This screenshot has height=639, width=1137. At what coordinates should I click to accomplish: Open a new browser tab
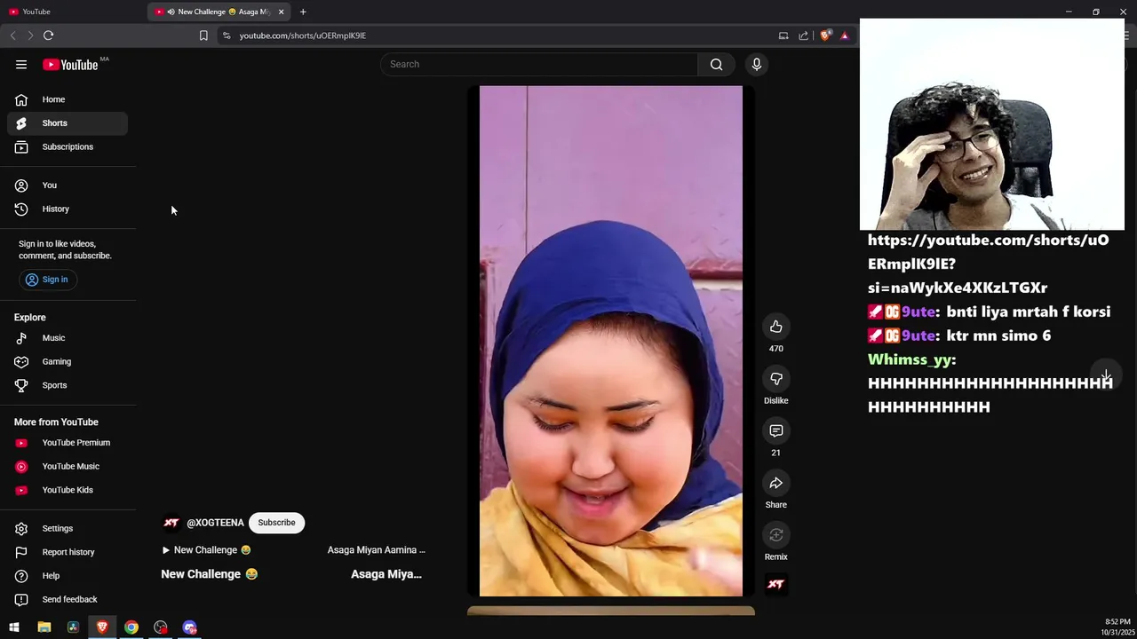303,12
